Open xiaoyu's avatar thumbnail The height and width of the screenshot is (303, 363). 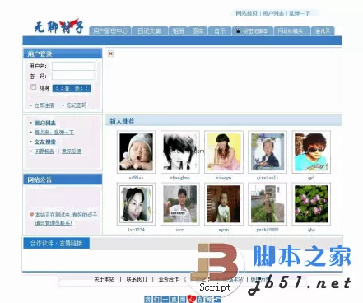224,152
